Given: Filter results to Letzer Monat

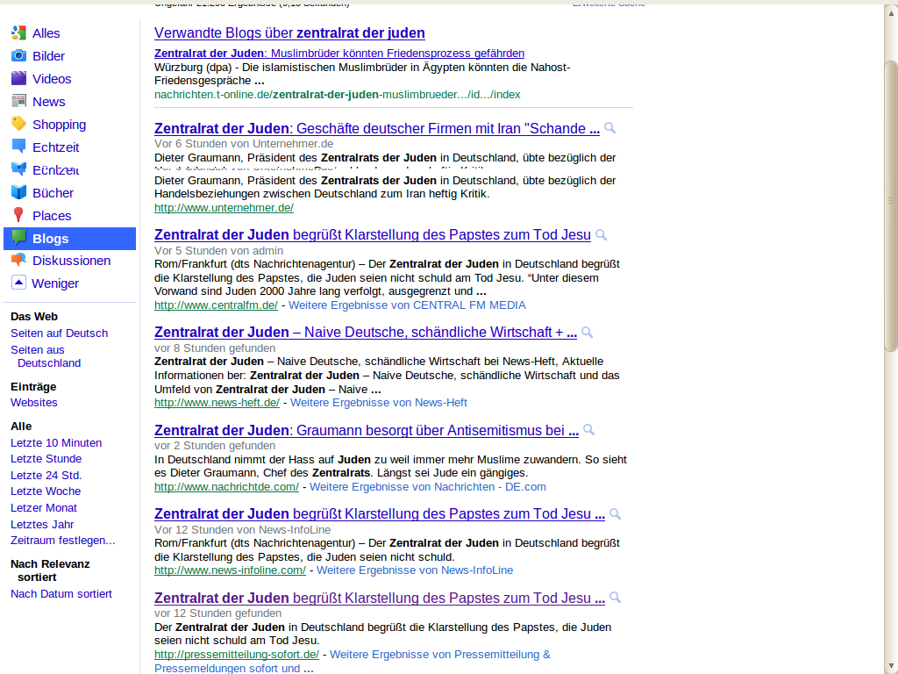Looking at the screenshot, I should click(x=44, y=508).
